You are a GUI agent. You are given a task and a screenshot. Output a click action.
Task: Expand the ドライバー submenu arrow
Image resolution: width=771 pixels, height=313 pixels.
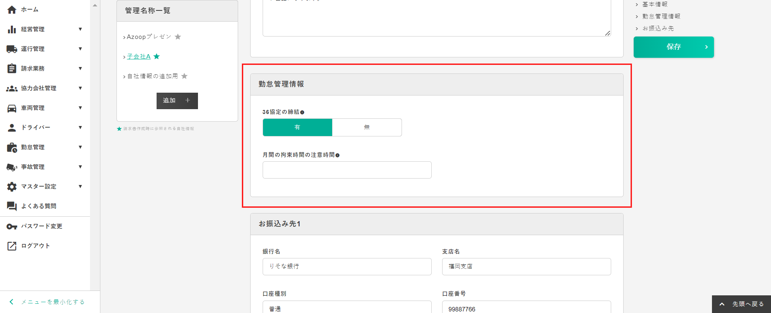(80, 128)
